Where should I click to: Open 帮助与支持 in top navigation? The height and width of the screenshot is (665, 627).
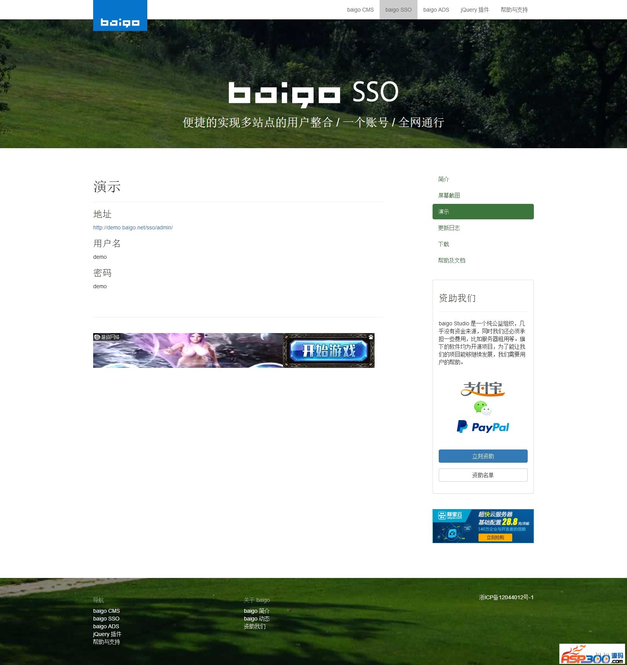click(514, 10)
